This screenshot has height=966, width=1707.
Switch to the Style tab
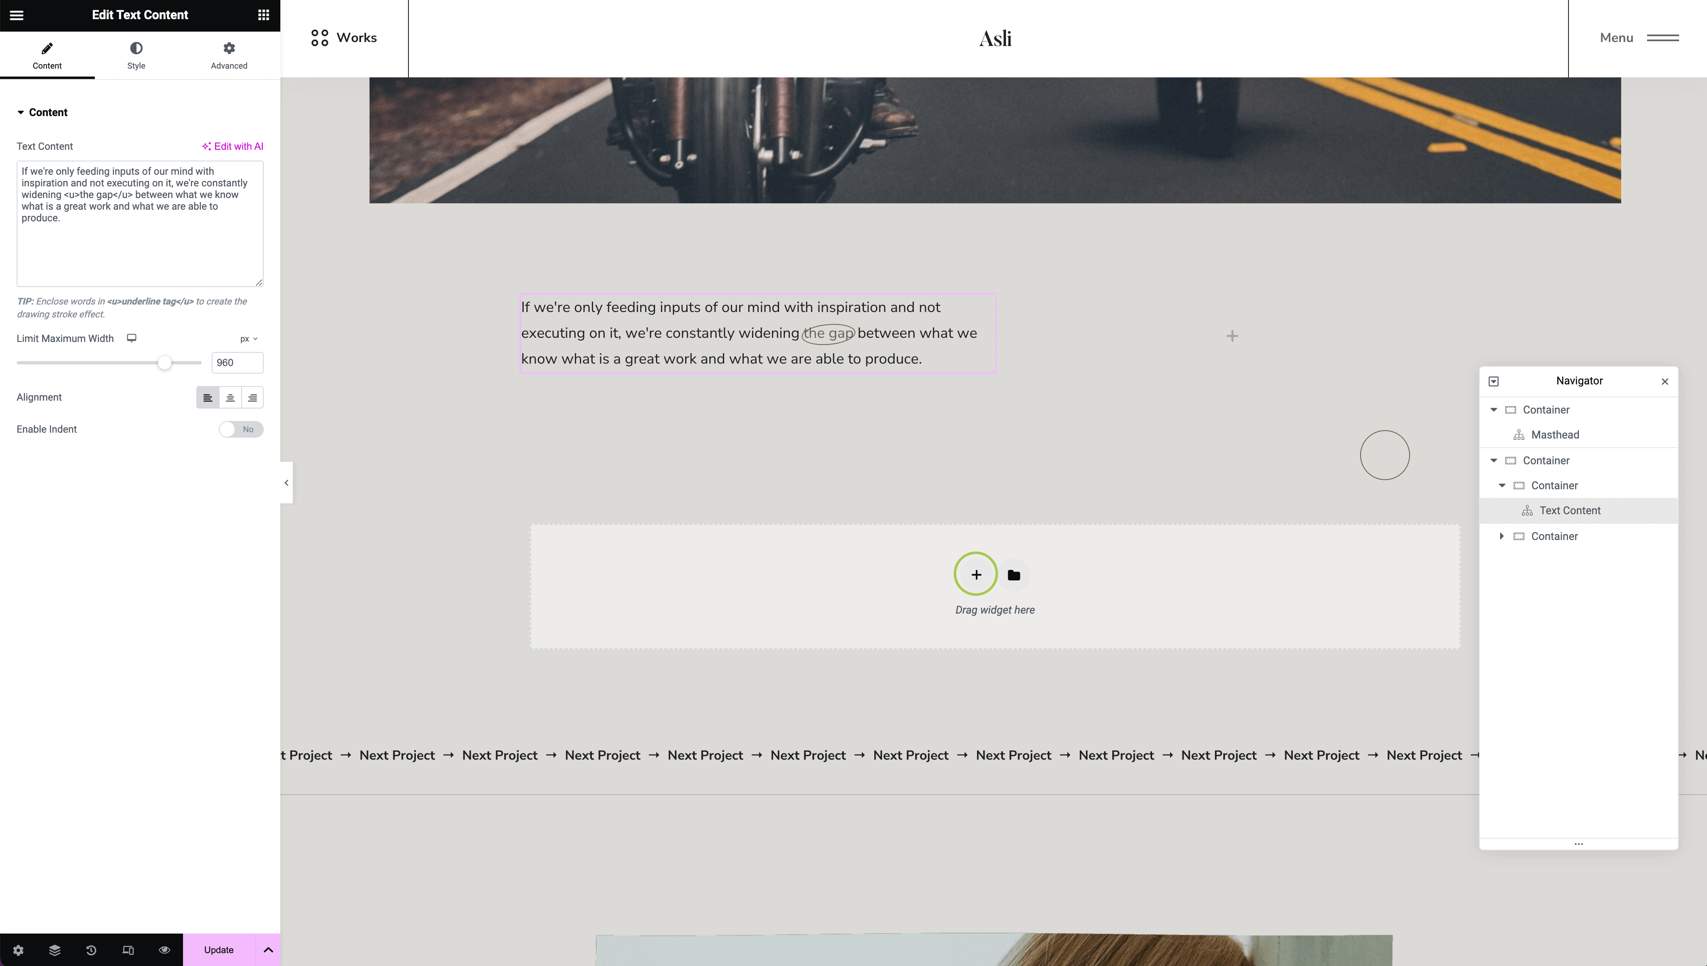click(x=136, y=55)
